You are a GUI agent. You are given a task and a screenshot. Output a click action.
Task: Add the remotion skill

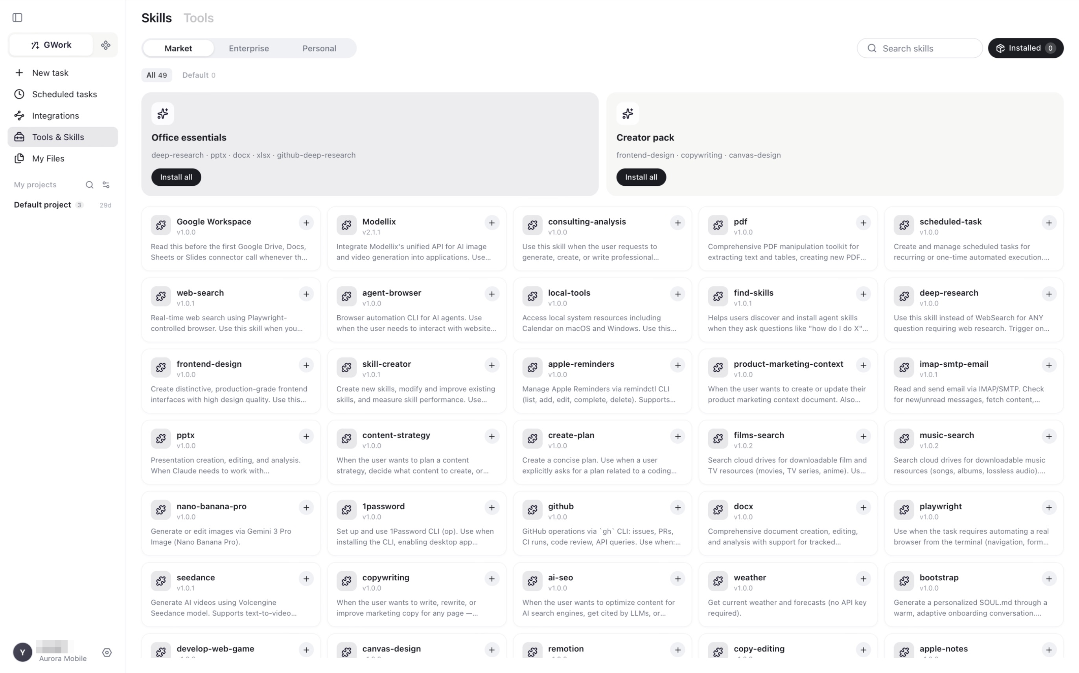click(x=678, y=650)
